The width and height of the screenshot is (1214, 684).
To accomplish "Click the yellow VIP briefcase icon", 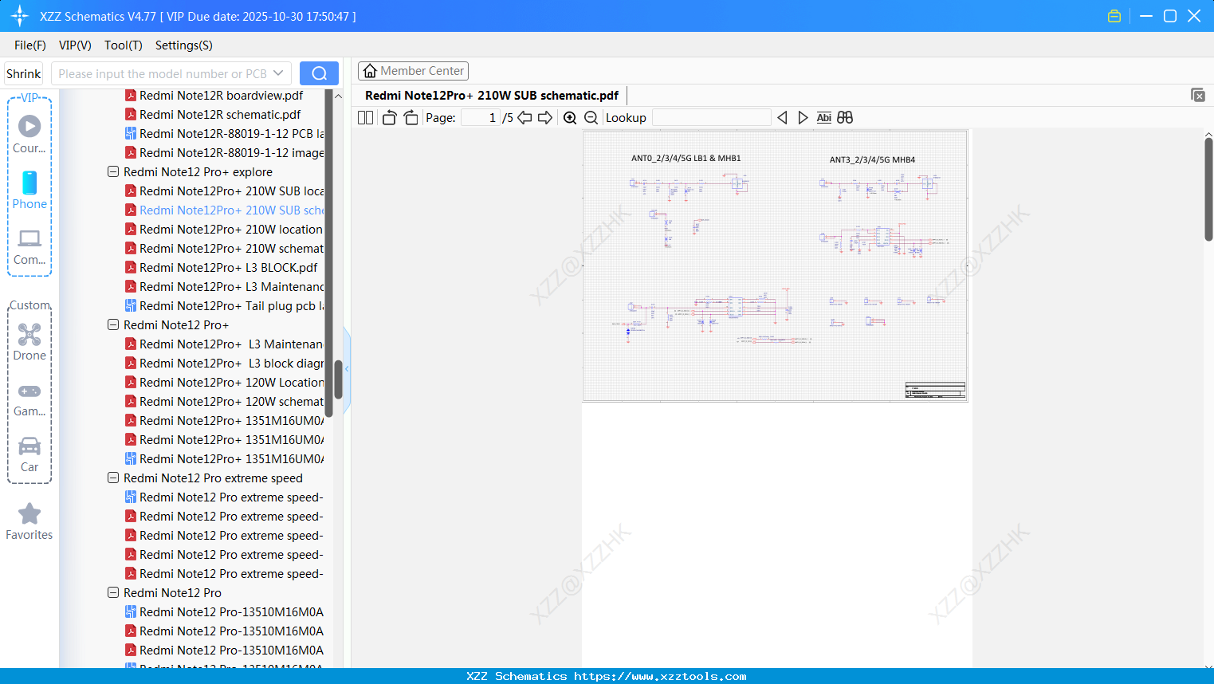I will 1114,16.
